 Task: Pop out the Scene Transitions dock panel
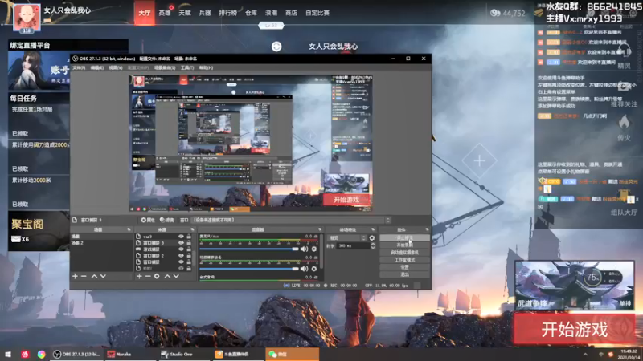click(373, 229)
